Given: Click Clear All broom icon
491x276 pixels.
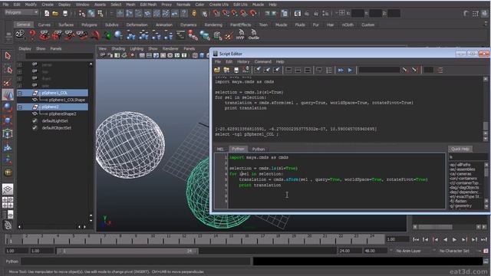Looking at the screenshot, I should tap(276, 70).
